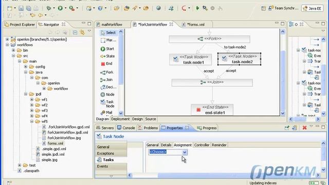Image resolution: width=329 pixels, height=185 pixels.
Task: Select task-node1 in the diagram
Action: tap(190, 60)
